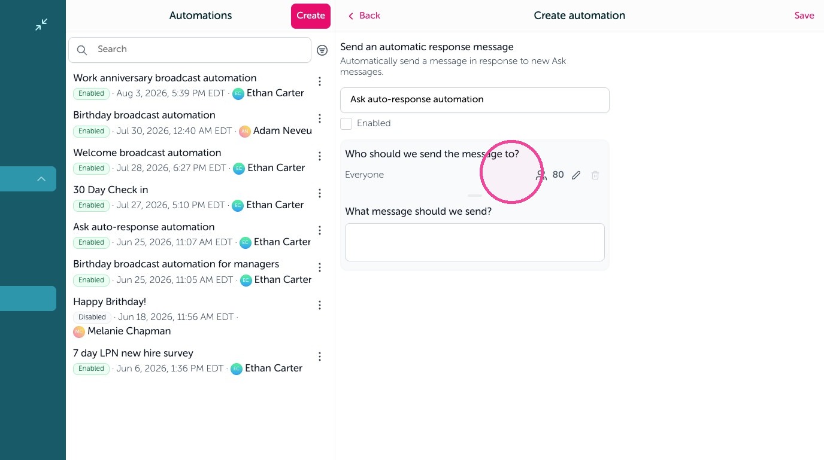View the 80 recipients people icon
Image resolution: width=824 pixels, height=460 pixels.
pyautogui.click(x=541, y=175)
